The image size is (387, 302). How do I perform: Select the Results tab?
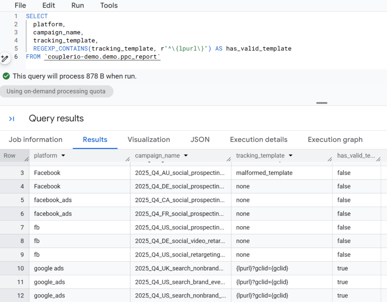pyautogui.click(x=95, y=139)
